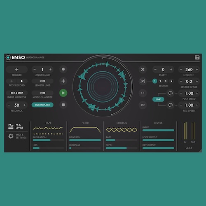Decrease Sector Xfade value
Viewport: 206px width, 206px height.
(181, 81)
